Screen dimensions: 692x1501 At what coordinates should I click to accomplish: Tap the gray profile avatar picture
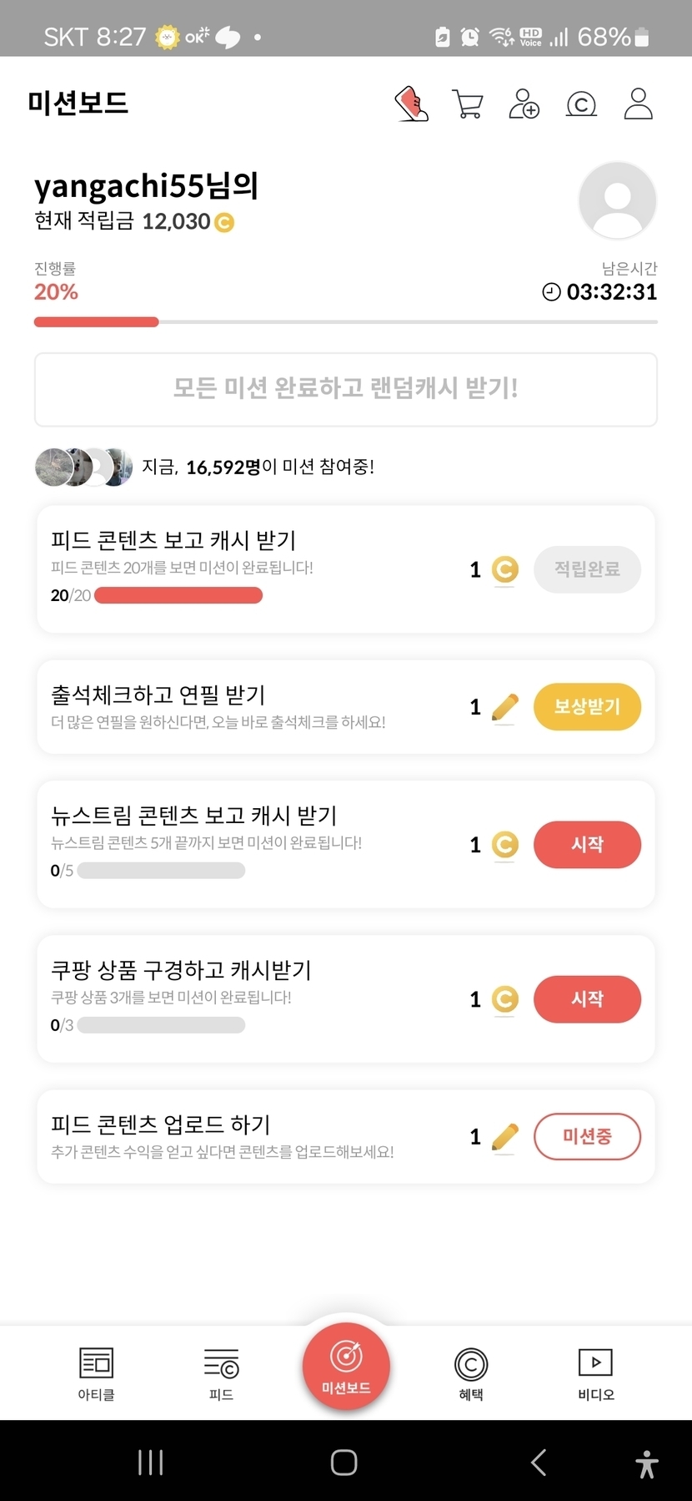pos(617,200)
